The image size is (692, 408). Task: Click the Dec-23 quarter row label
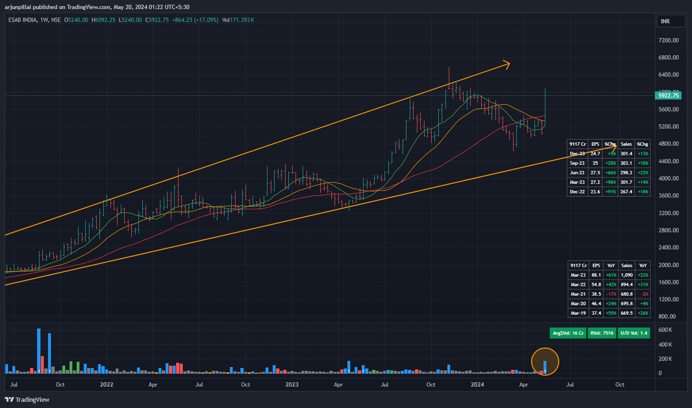pos(577,153)
